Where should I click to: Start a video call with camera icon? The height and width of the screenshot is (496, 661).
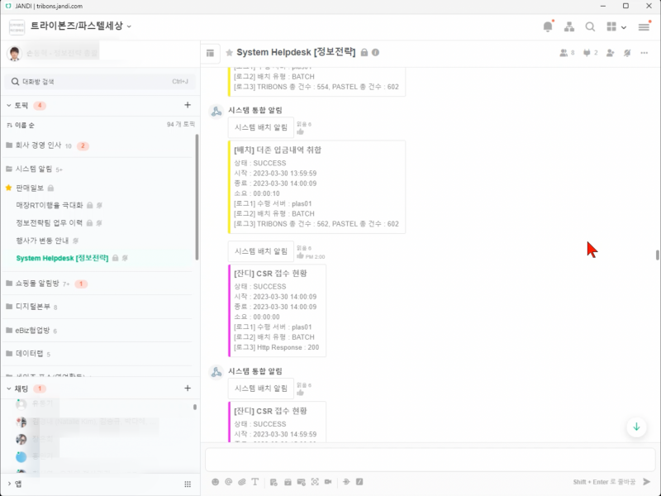327,481
